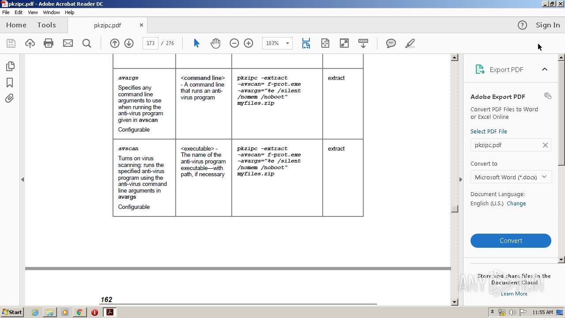The image size is (565, 318).
Task: Click the right pane scrollbar down arrow
Action: [x=561, y=260]
